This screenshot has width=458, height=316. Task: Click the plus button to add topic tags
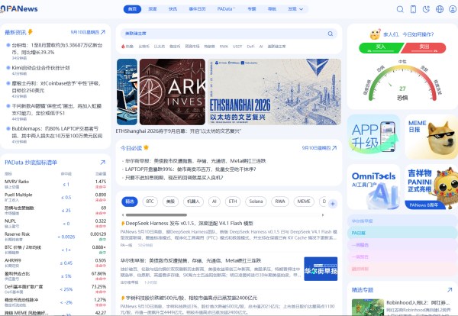click(332, 204)
